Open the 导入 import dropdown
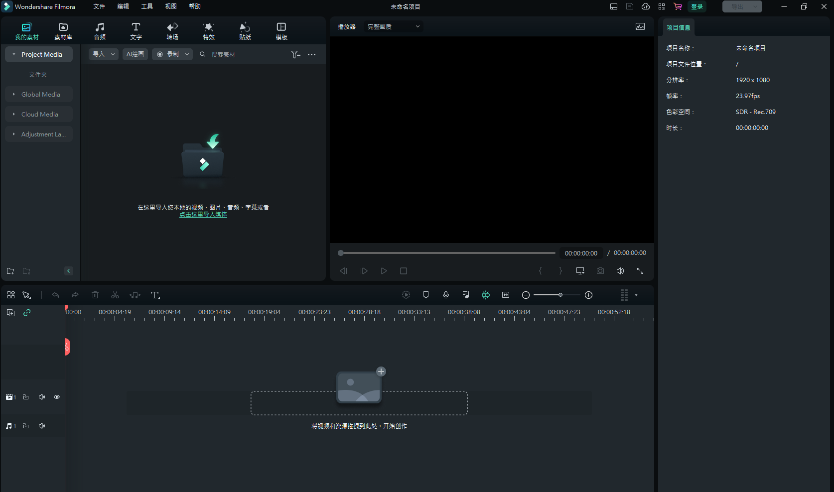The height and width of the screenshot is (492, 834). click(x=104, y=54)
